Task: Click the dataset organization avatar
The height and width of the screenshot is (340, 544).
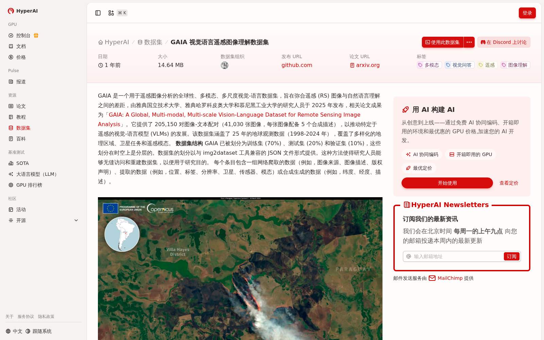Action: pyautogui.click(x=224, y=65)
